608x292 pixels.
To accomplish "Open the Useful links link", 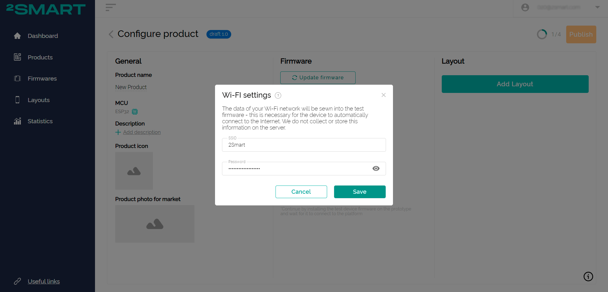I will click(44, 281).
